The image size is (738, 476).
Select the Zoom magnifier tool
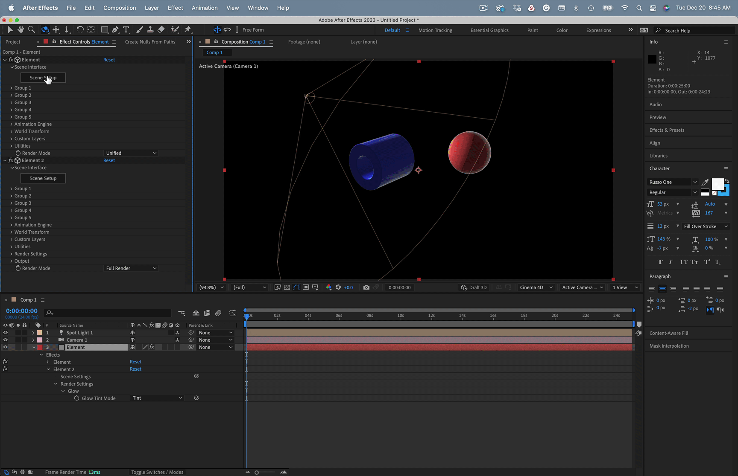(x=31, y=29)
